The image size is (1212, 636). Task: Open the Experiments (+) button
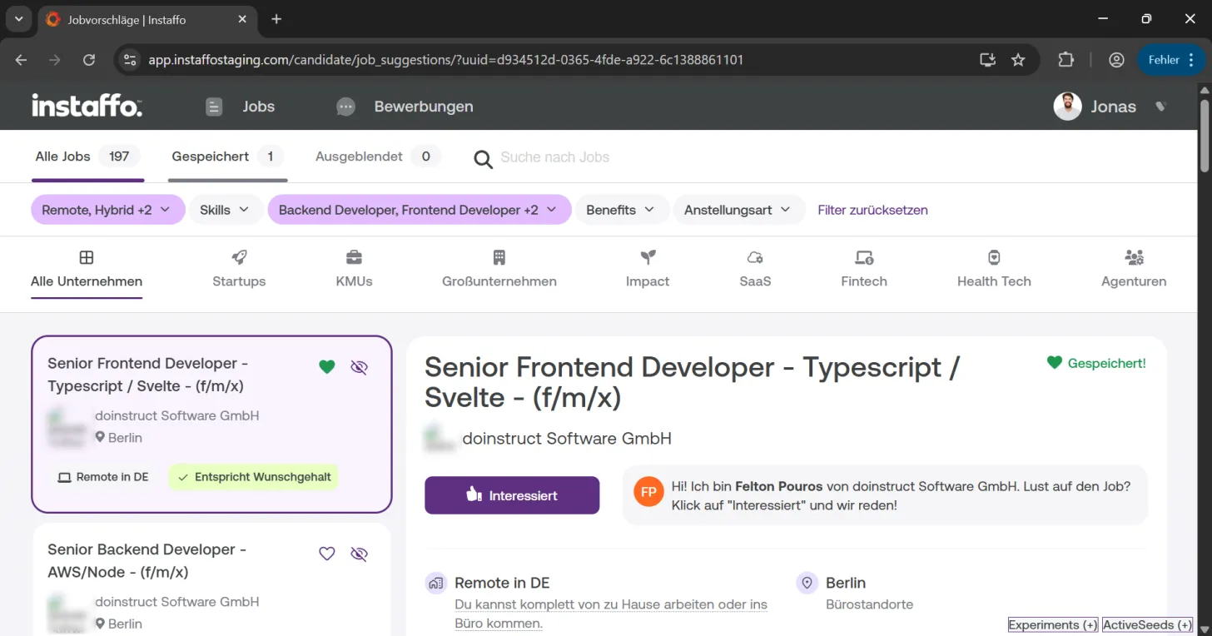click(1053, 625)
